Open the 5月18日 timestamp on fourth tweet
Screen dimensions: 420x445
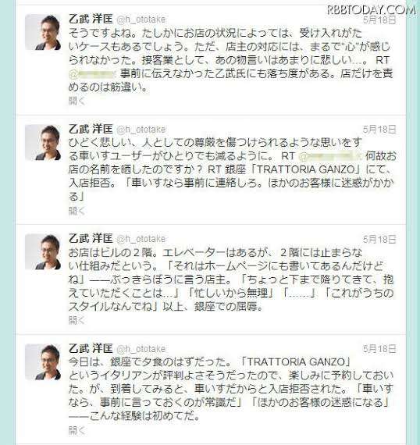click(x=379, y=349)
